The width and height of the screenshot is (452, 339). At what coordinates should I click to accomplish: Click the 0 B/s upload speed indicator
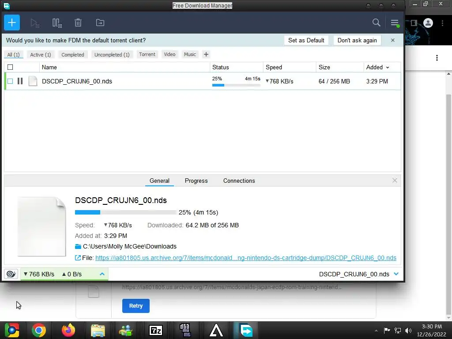(72, 274)
